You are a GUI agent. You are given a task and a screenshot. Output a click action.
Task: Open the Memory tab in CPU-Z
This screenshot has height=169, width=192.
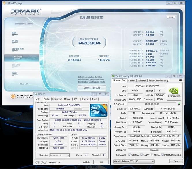click(68, 99)
